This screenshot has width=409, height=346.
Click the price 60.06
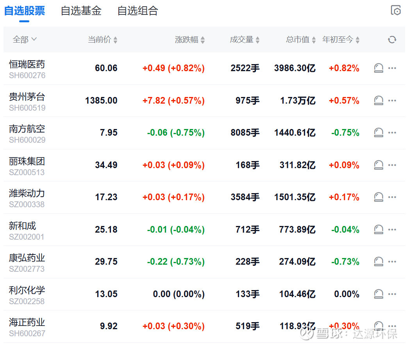coord(106,68)
